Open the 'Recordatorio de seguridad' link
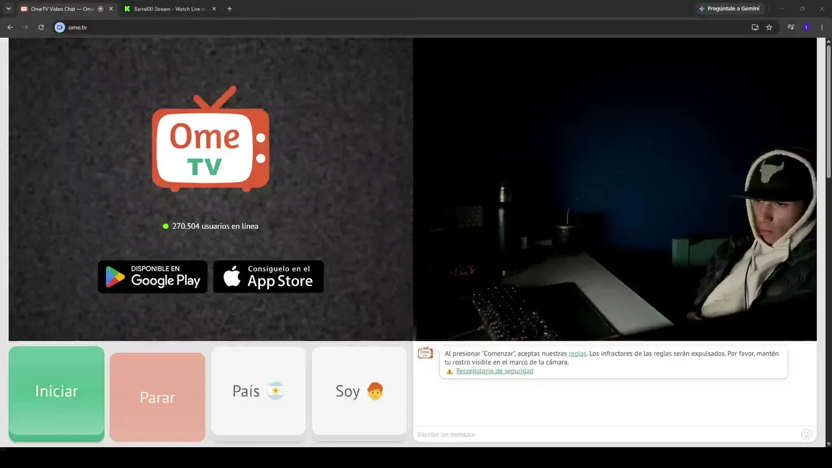This screenshot has height=468, width=832. click(x=495, y=371)
